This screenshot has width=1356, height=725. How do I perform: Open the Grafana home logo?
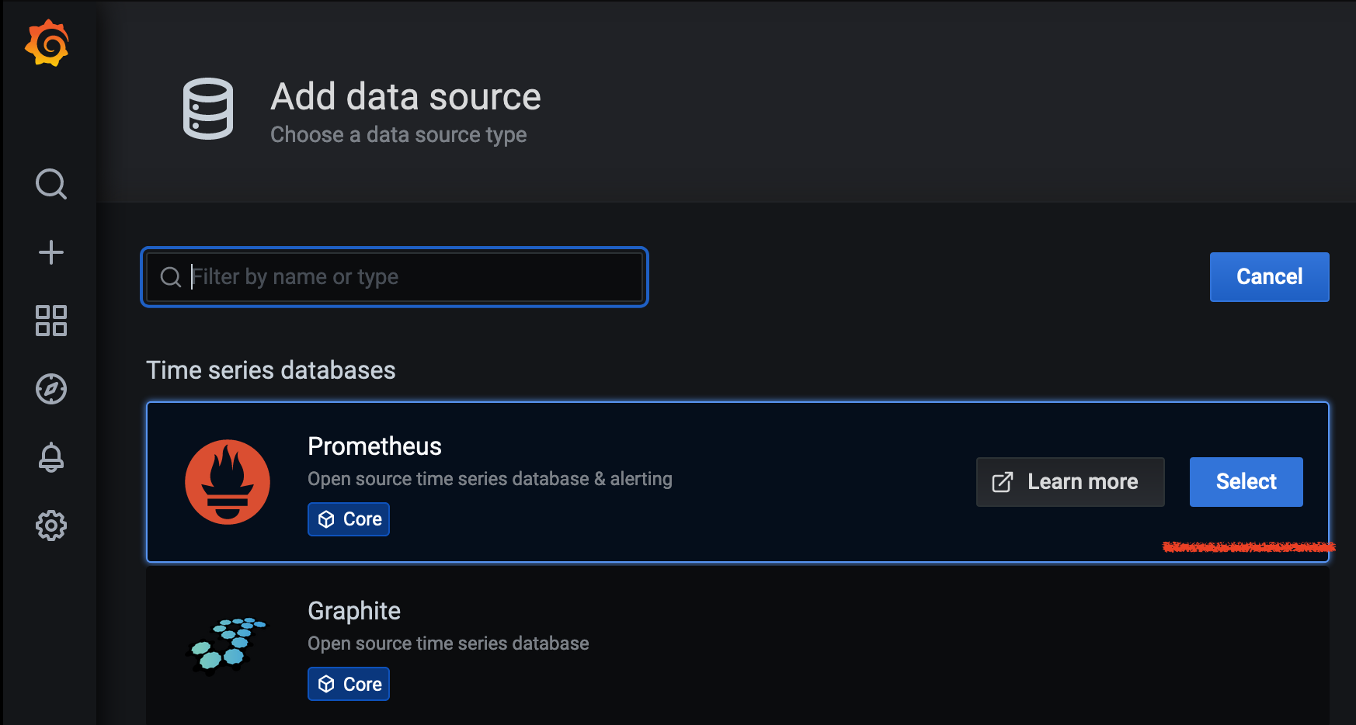click(47, 43)
